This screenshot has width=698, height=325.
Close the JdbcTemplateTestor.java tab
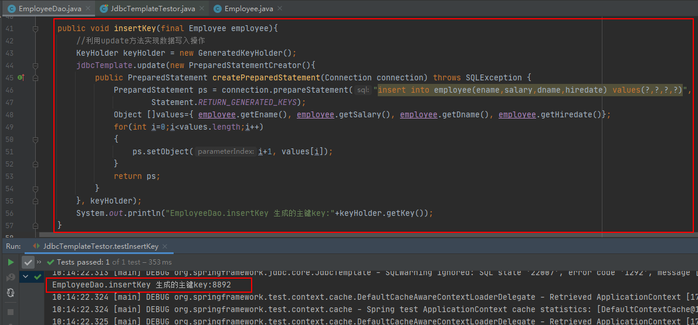pyautogui.click(x=202, y=9)
